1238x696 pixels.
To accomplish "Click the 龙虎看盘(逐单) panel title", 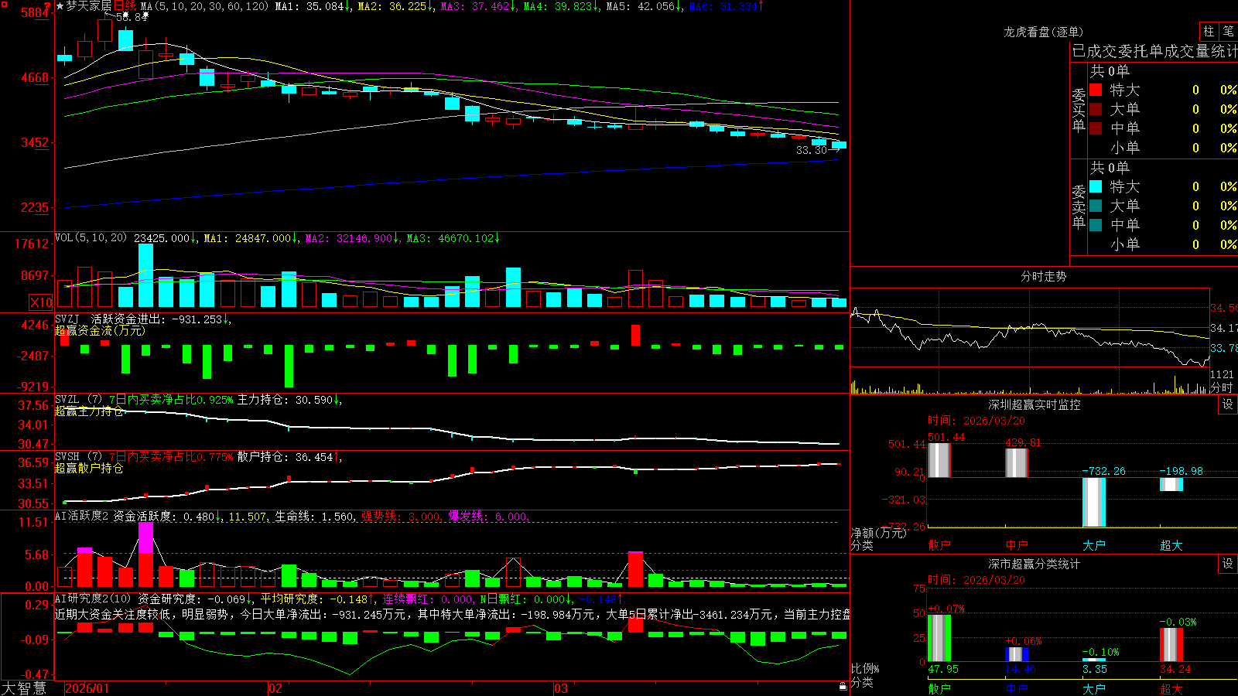I will coord(1043,32).
